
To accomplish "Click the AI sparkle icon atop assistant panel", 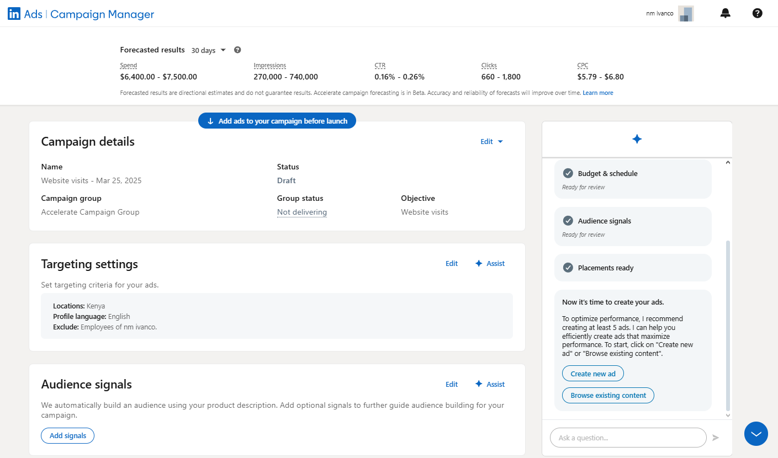I will [637, 139].
